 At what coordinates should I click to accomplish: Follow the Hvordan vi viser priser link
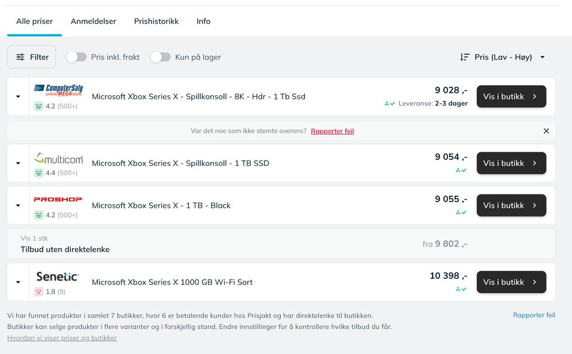click(62, 338)
